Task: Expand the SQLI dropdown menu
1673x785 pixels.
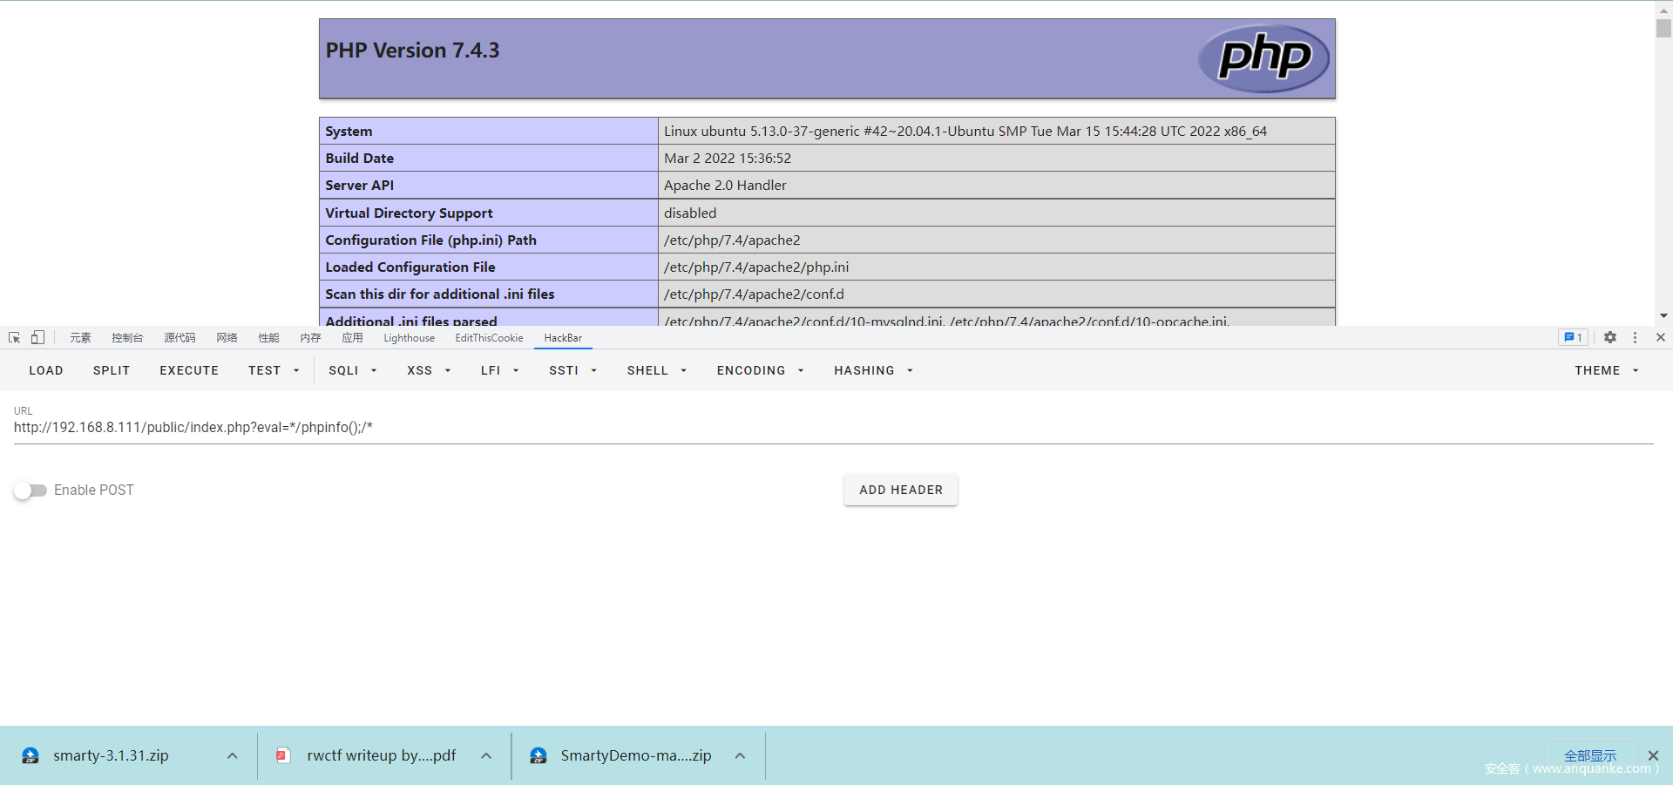Action: (352, 370)
